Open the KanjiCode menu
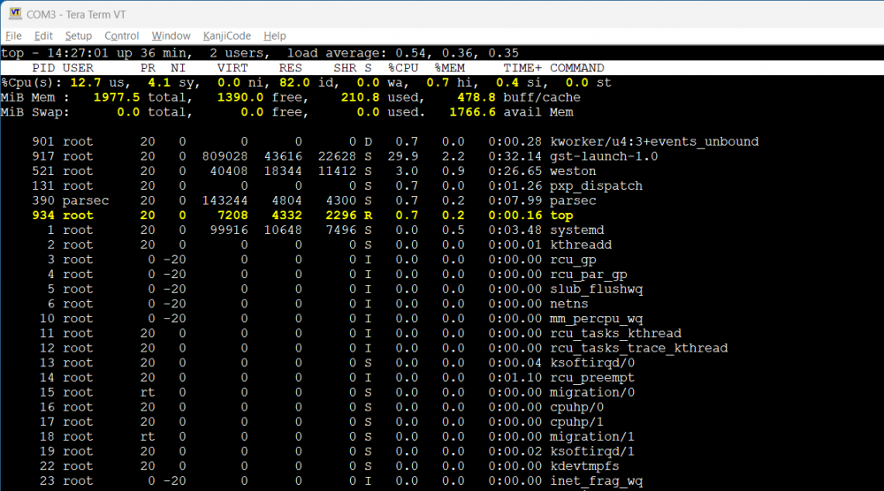The image size is (884, 491). pyautogui.click(x=226, y=35)
